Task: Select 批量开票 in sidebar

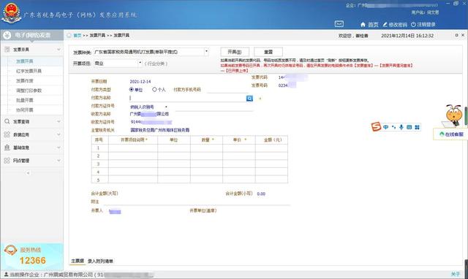Action: [x=24, y=100]
